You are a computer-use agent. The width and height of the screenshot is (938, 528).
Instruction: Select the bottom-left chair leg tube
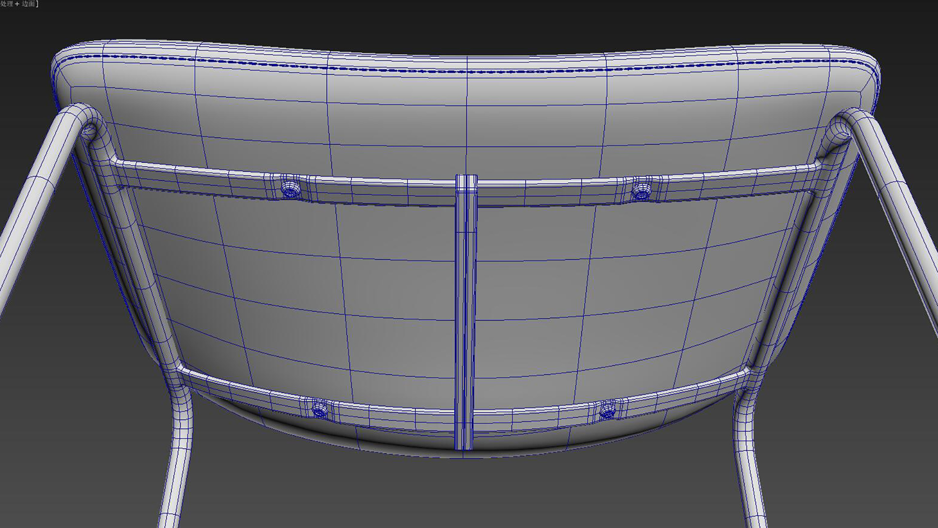click(x=176, y=469)
